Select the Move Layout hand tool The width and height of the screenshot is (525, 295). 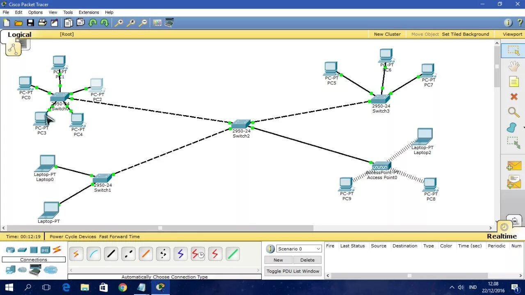[x=514, y=66]
